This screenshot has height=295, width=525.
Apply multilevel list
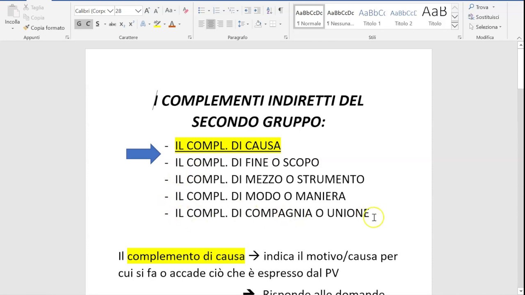coord(231,11)
